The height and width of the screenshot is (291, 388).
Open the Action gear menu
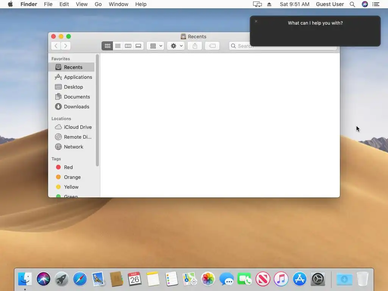point(176,46)
